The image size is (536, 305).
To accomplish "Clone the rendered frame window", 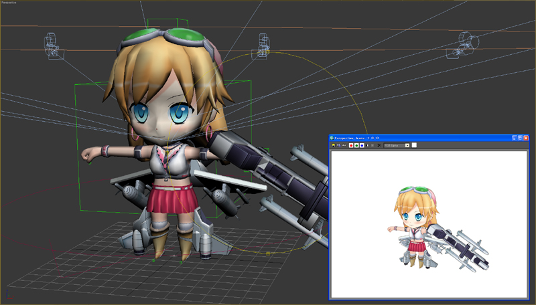I will 344,145.
